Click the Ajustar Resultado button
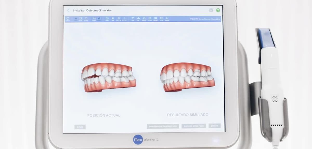The width and height of the screenshot is (312, 149). pyautogui.click(x=194, y=126)
